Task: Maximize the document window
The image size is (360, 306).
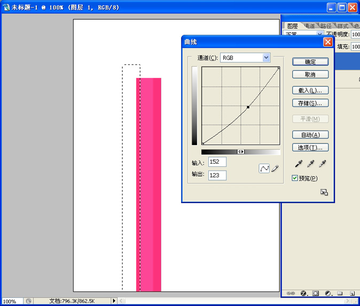Action: [x=342, y=7]
